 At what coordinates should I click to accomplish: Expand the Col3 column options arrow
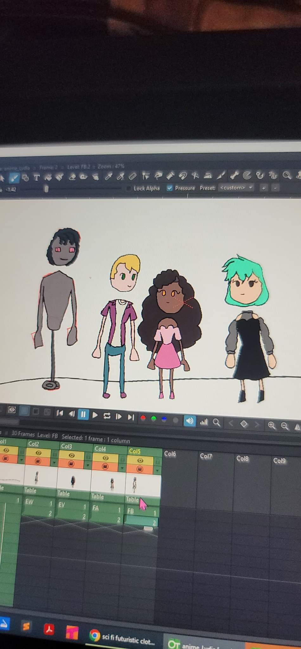(88, 465)
